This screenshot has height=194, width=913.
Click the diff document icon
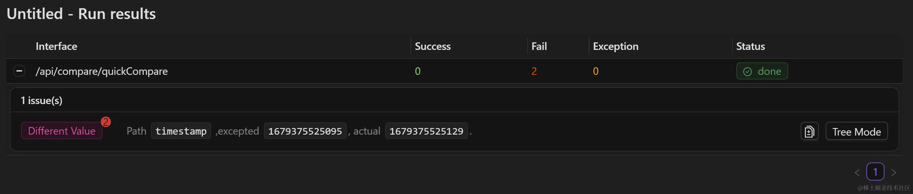[x=809, y=131]
